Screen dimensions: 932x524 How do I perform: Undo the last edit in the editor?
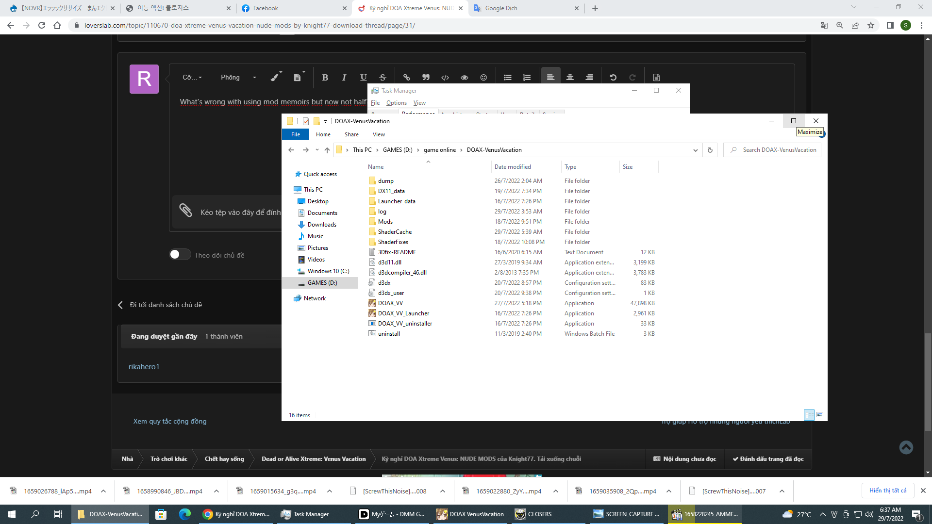[x=613, y=77]
